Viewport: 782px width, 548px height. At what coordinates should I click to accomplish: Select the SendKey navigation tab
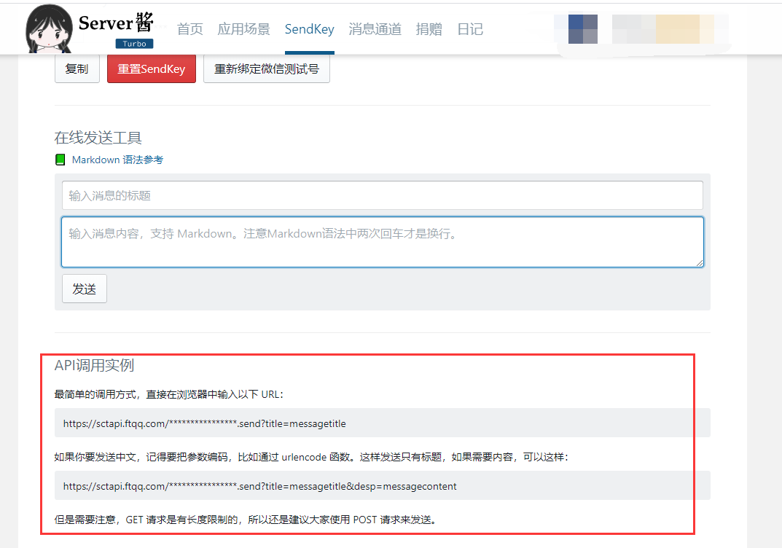(x=309, y=29)
